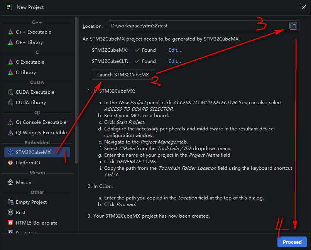The height and width of the screenshot is (250, 311).
Task: Select PlatformIO project type
Action: point(37,162)
